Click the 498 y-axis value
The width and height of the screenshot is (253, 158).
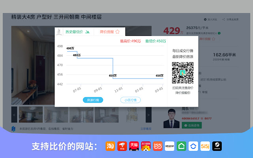click(x=60, y=46)
